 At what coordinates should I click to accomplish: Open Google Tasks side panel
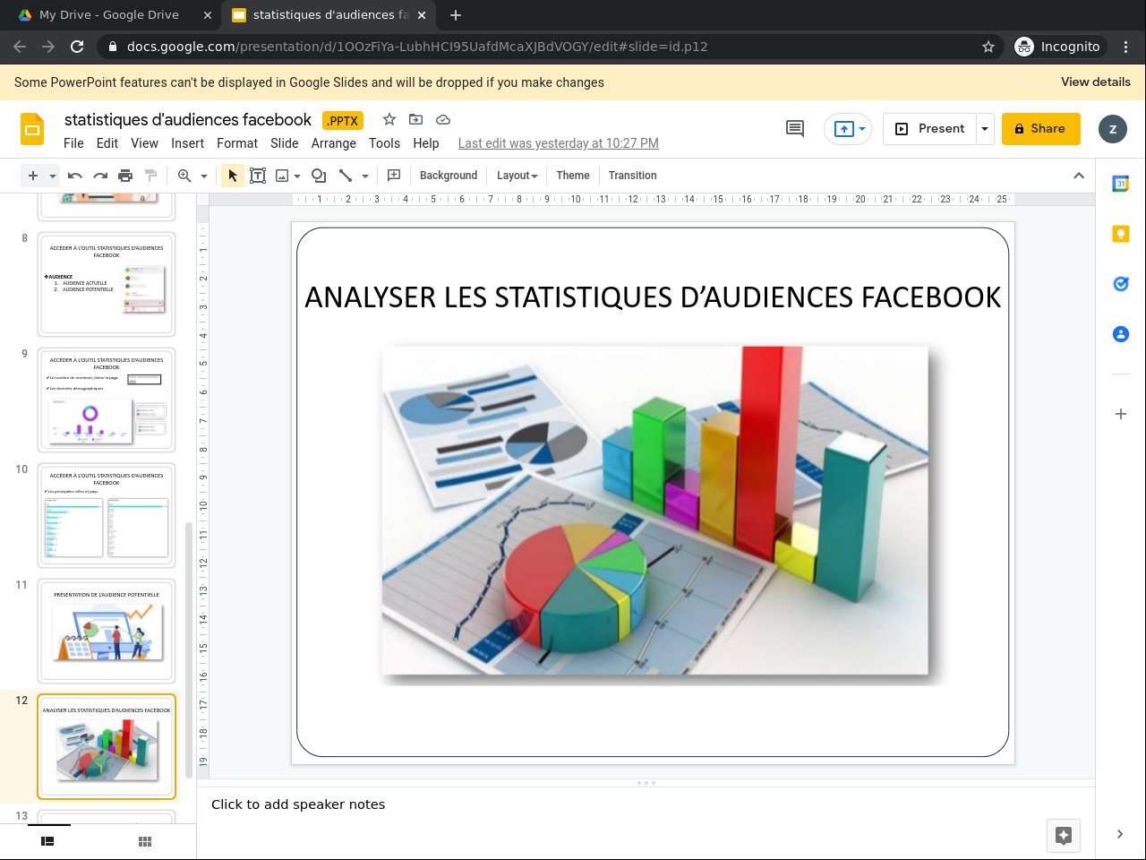pyautogui.click(x=1121, y=284)
